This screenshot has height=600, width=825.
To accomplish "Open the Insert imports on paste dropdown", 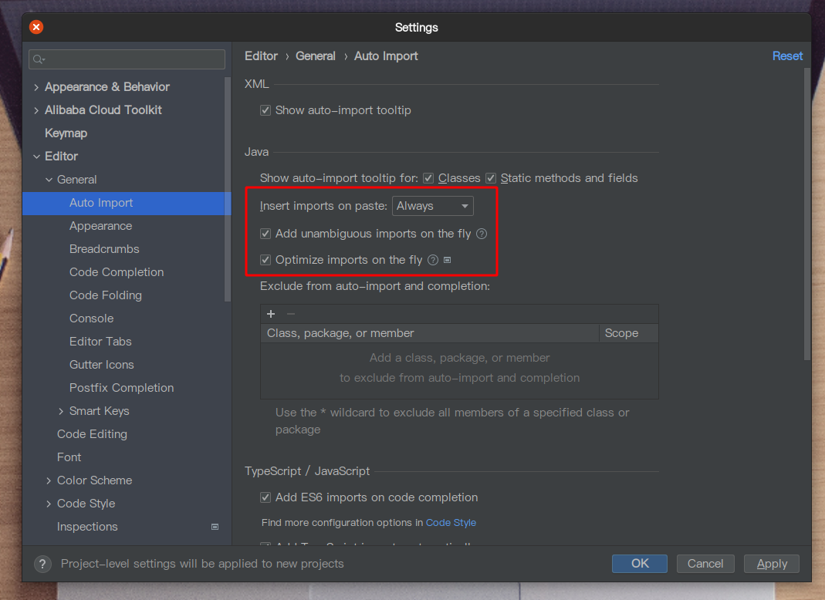I will click(432, 206).
